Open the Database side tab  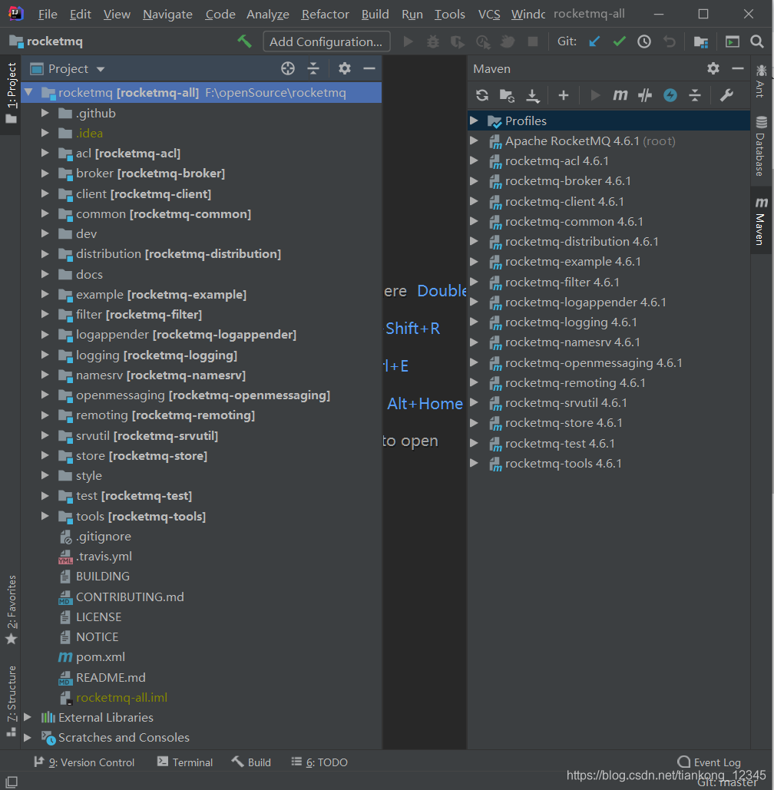[761, 146]
